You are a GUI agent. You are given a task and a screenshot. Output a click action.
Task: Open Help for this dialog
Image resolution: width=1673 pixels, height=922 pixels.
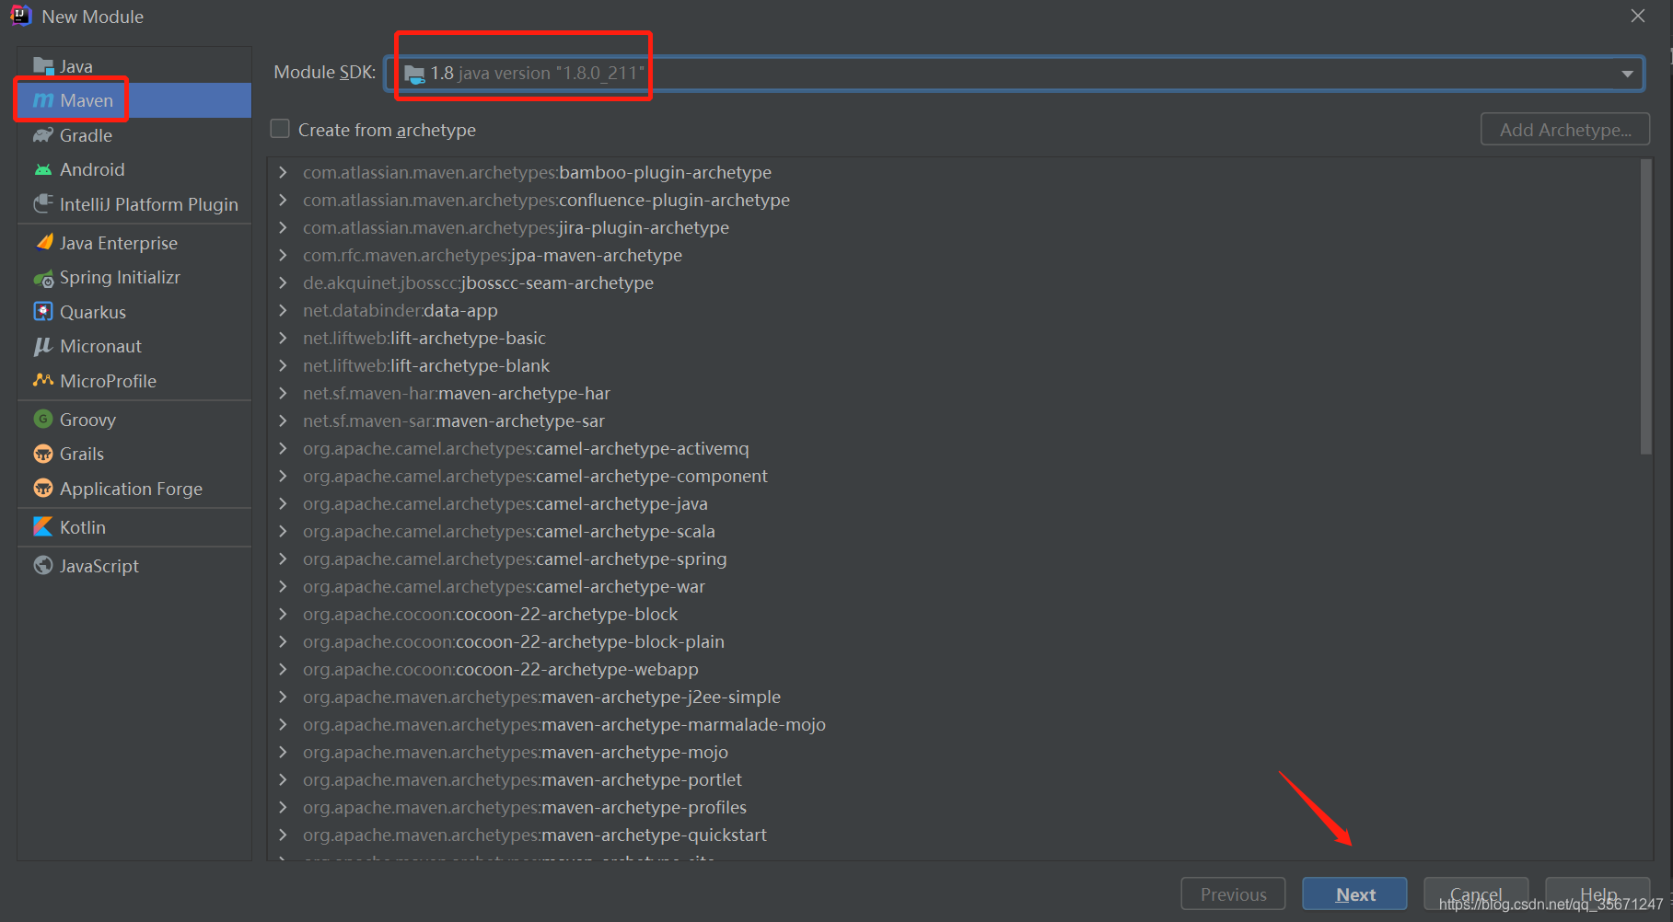[x=1597, y=894]
